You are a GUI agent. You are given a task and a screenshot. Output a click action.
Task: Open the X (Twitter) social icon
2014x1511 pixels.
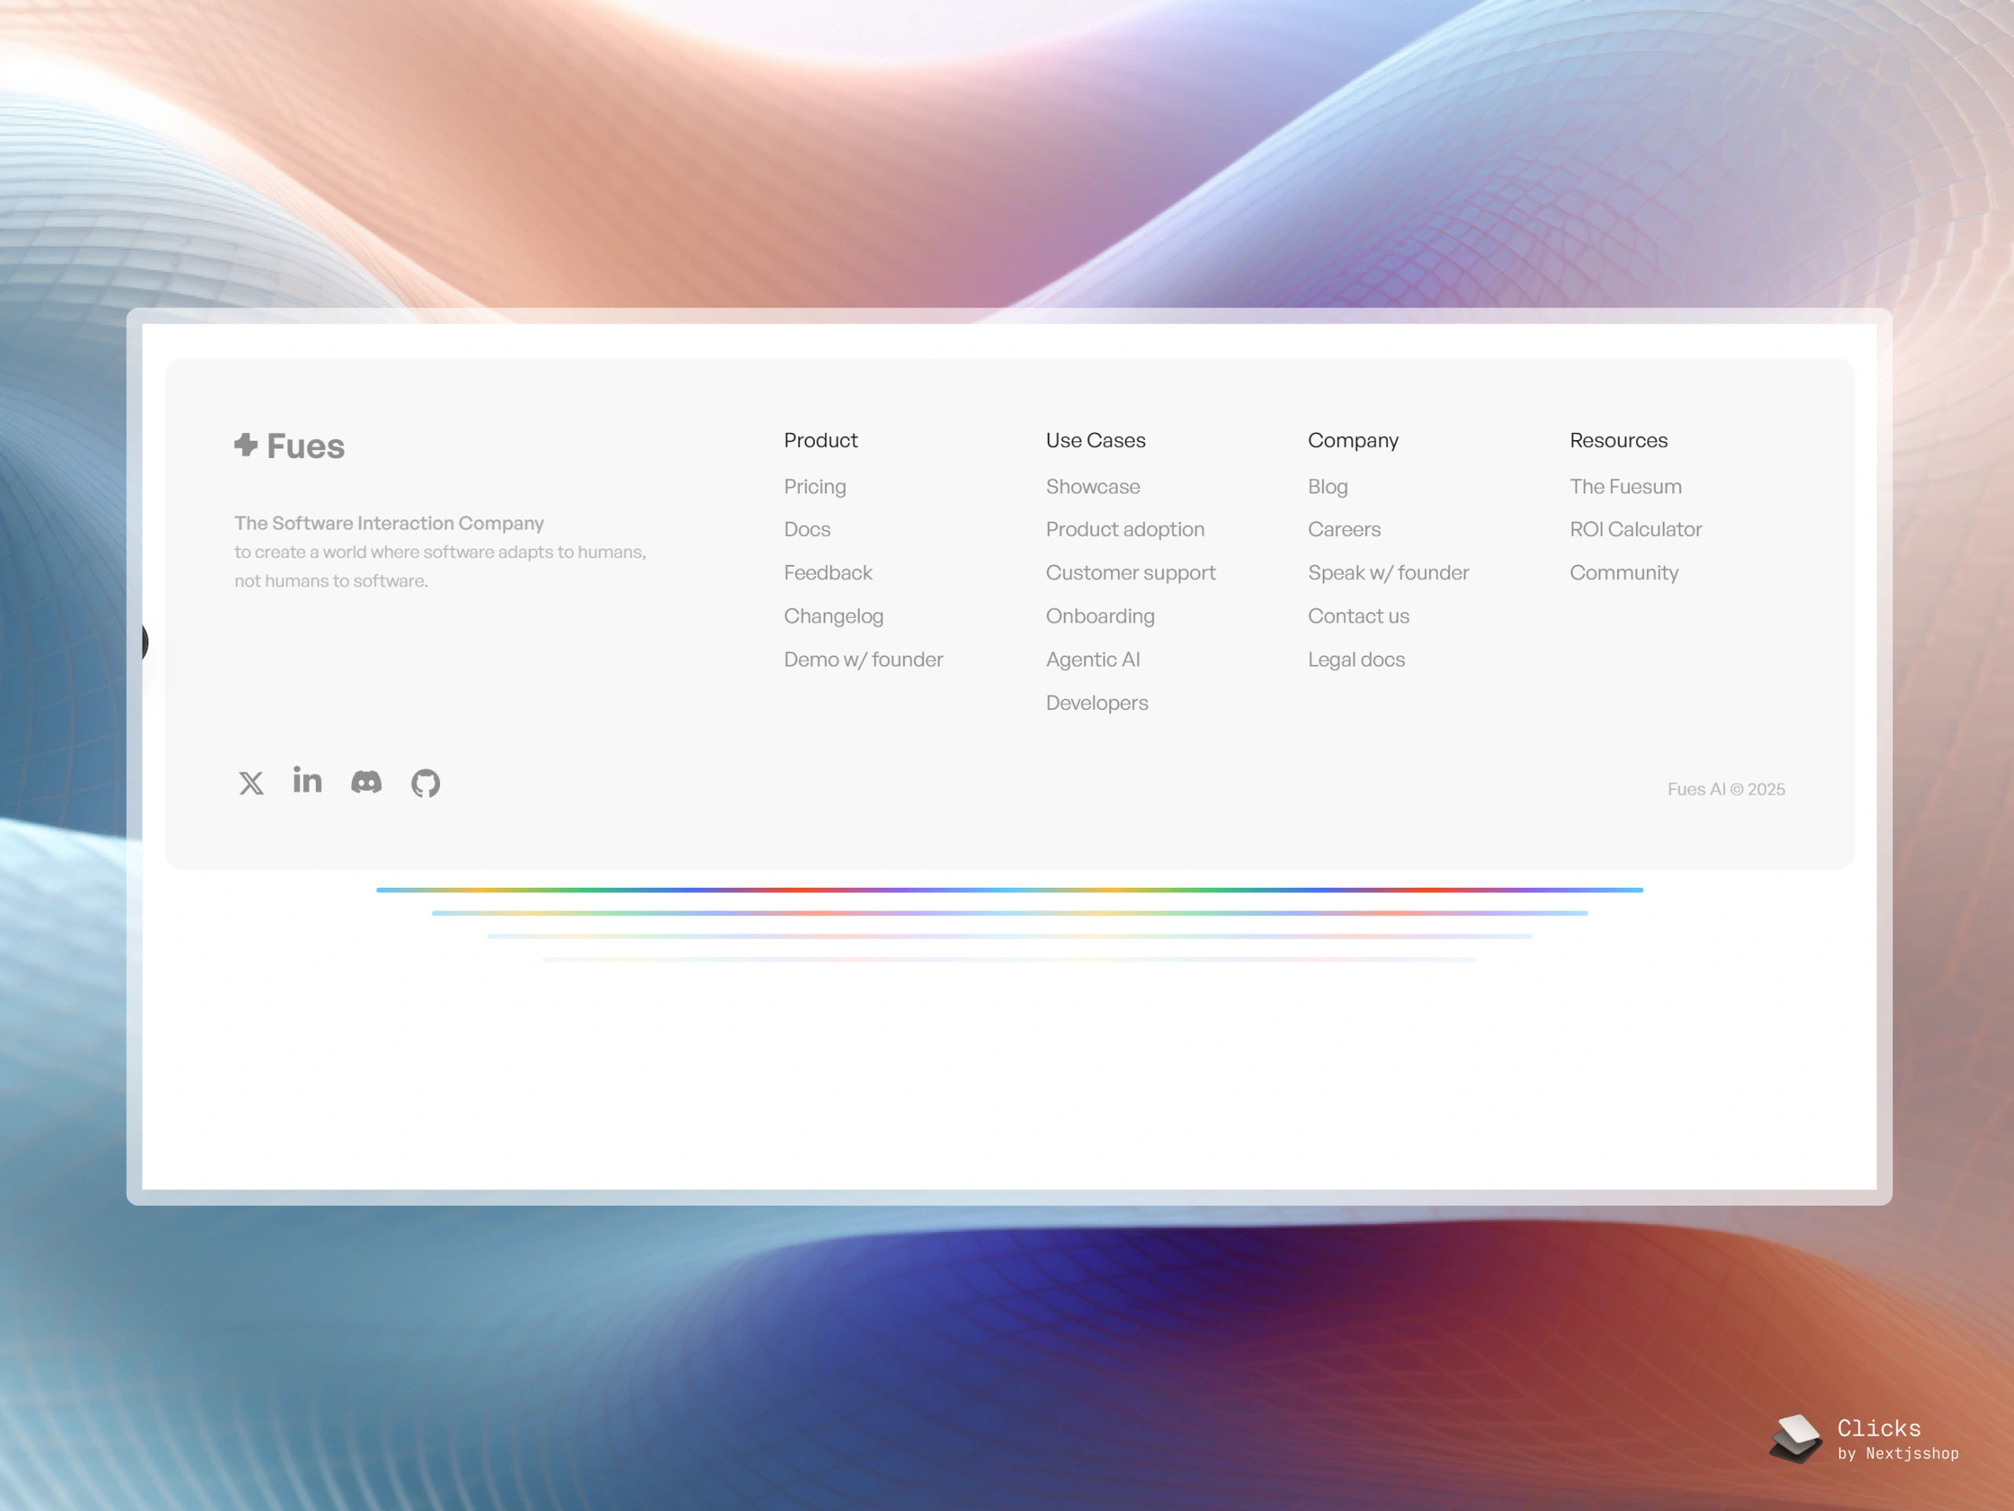251,783
